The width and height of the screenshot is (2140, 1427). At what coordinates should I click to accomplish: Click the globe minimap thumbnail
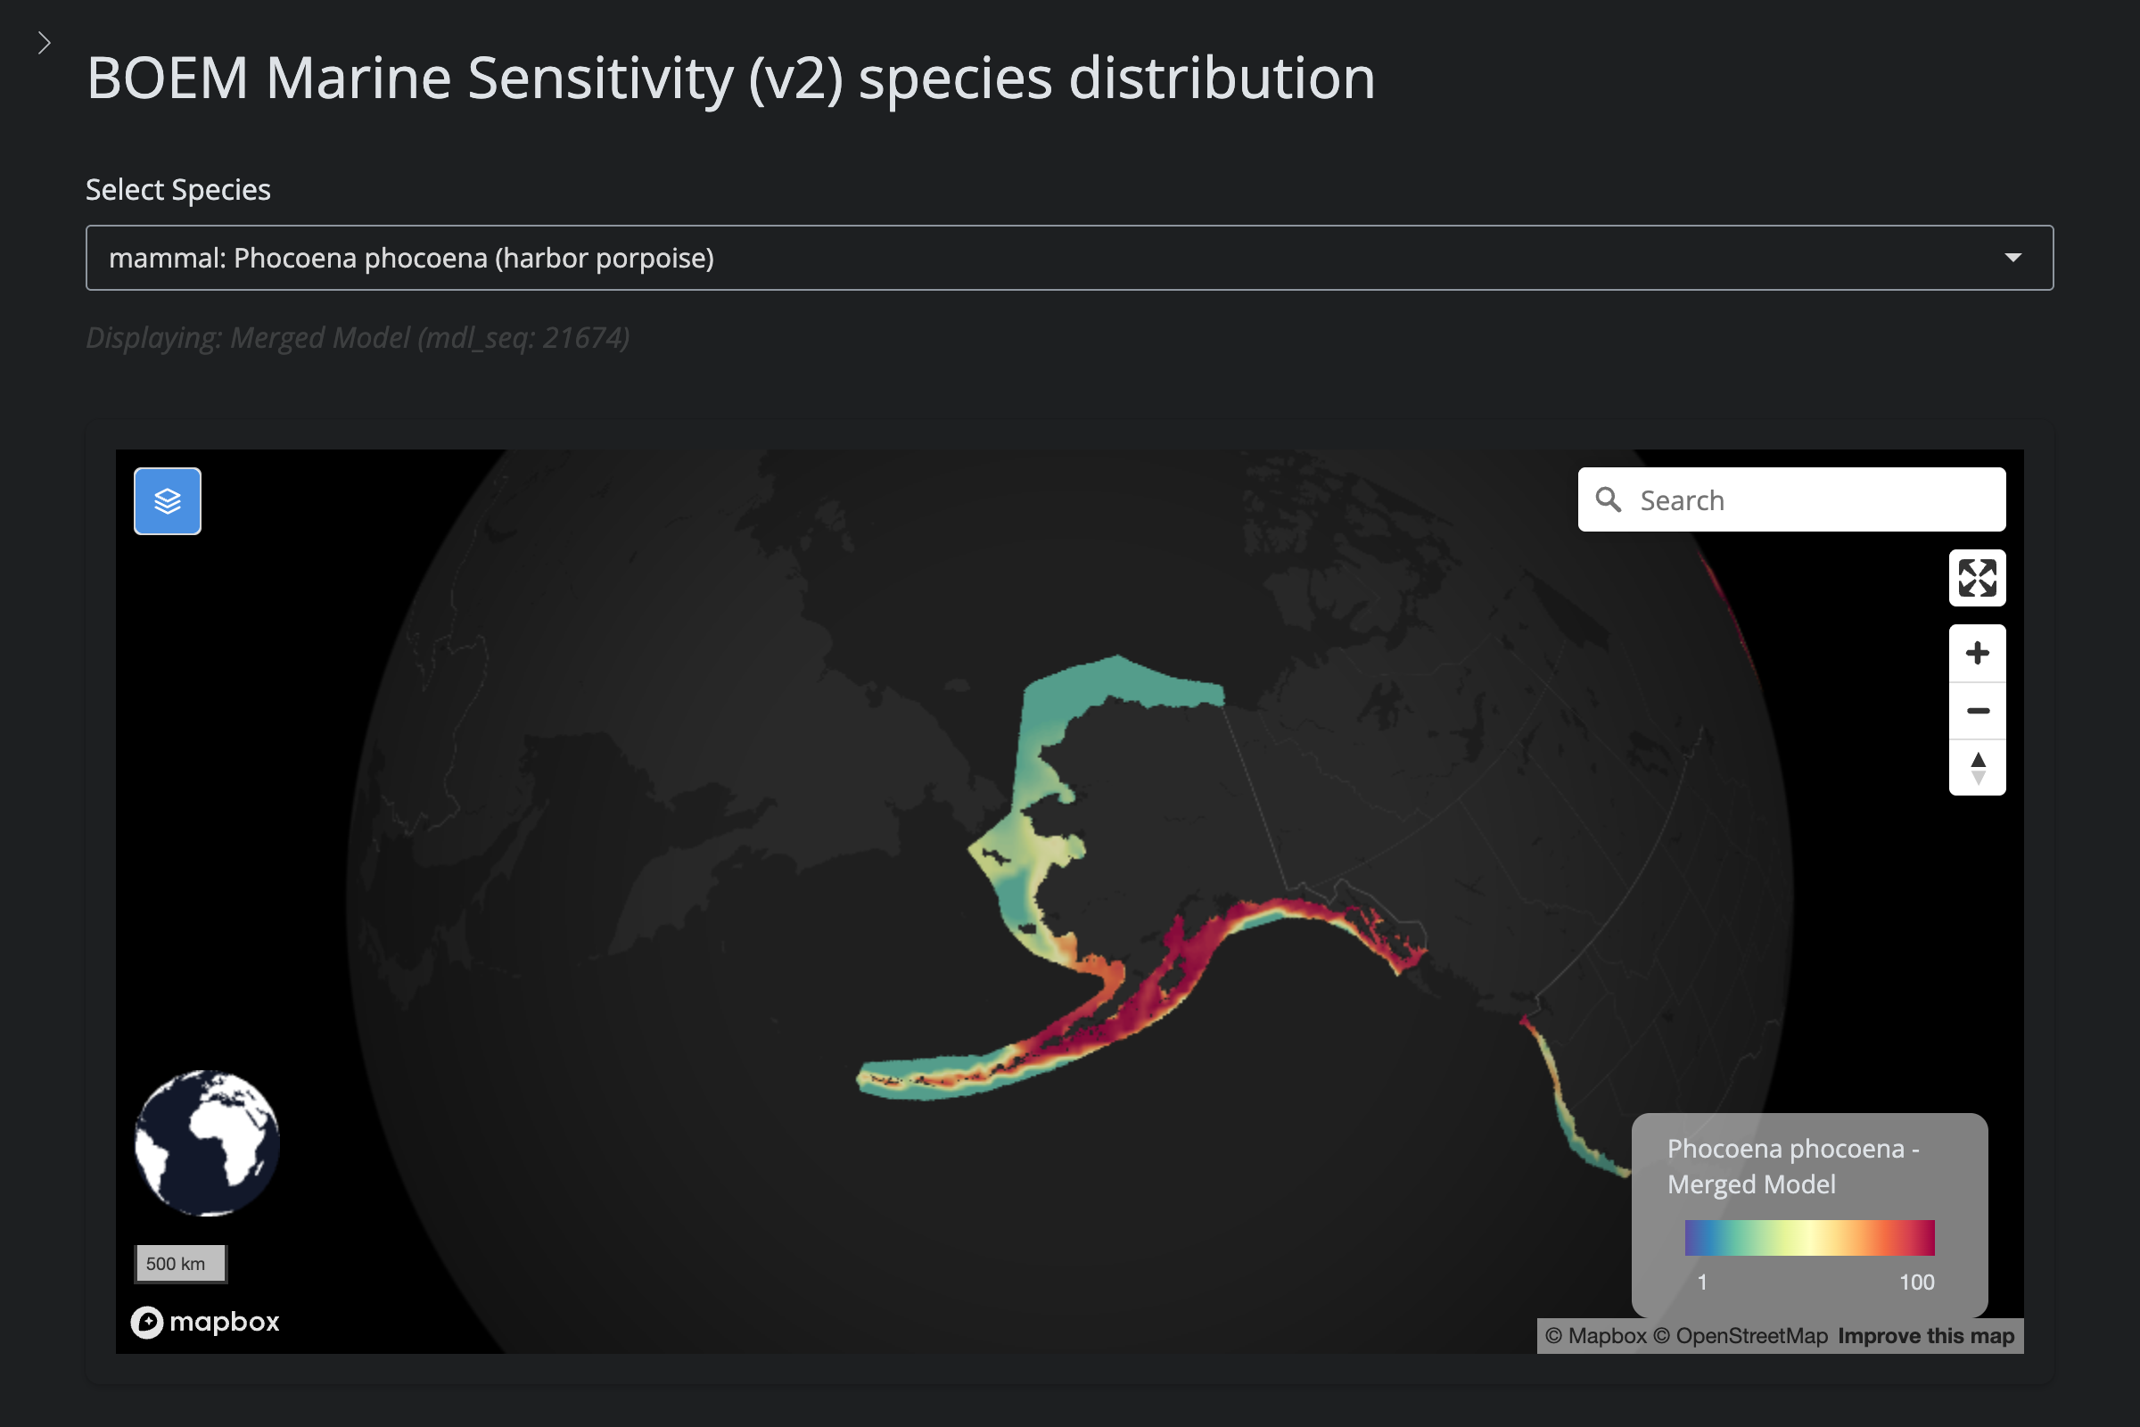[x=207, y=1142]
